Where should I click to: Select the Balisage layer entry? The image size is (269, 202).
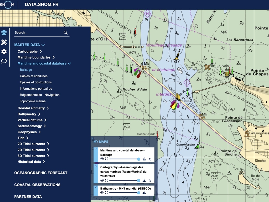26,70
